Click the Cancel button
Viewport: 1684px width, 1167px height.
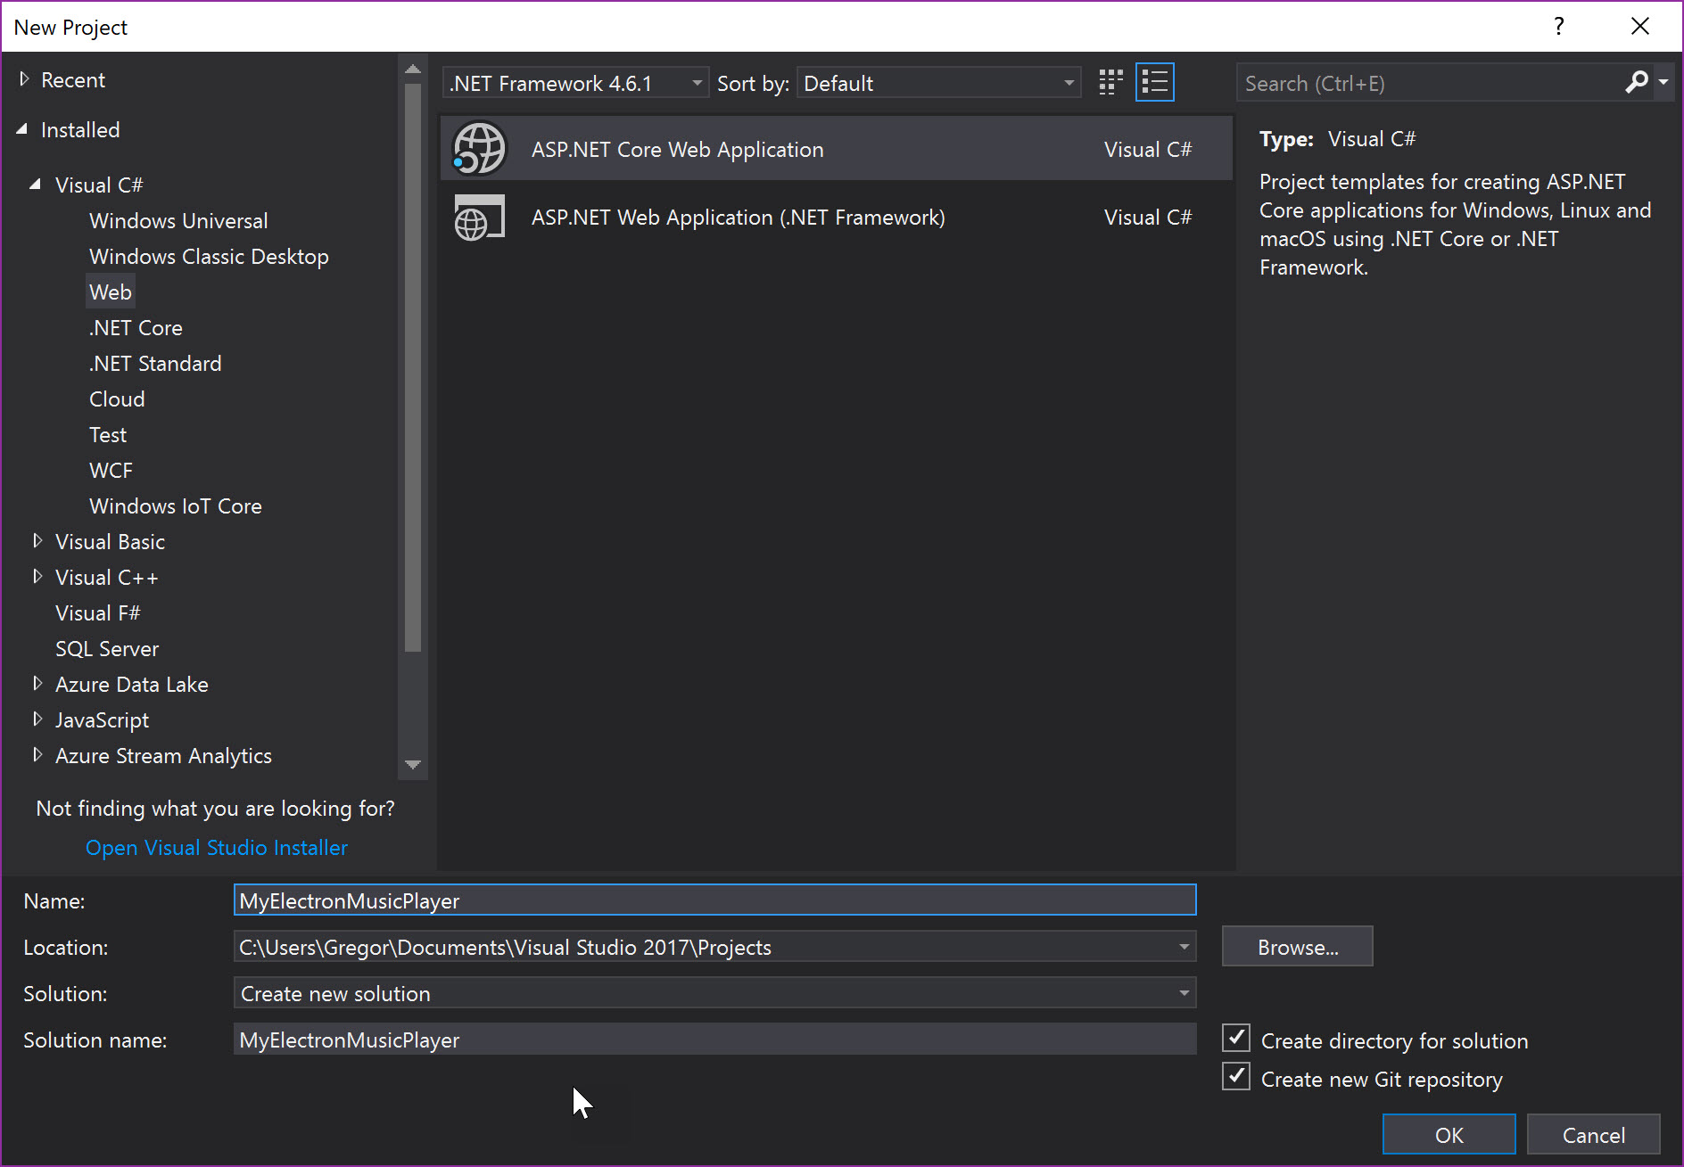click(x=1594, y=1135)
